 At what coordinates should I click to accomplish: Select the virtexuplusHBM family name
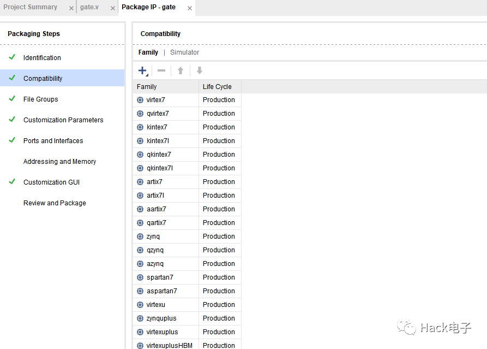169,346
